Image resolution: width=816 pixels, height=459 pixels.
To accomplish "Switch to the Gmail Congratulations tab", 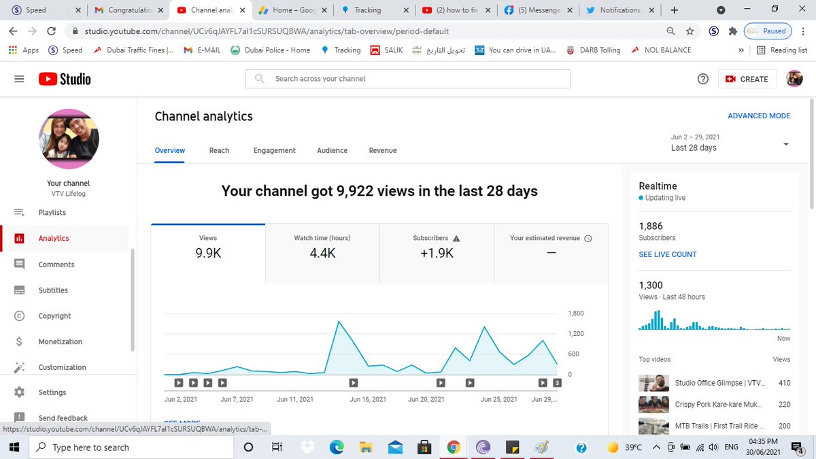I will click(129, 10).
